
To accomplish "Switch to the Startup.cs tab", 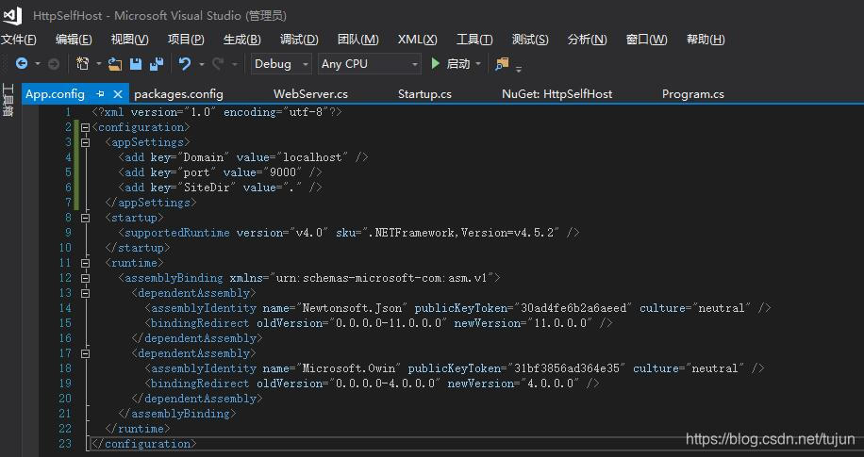I will click(x=424, y=94).
